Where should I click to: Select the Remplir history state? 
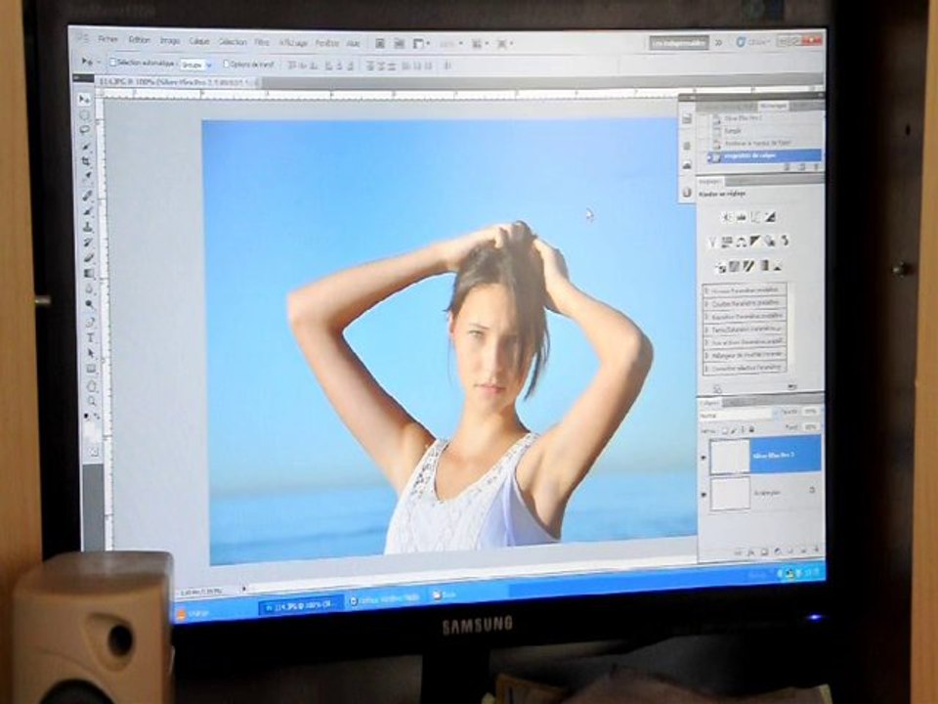click(734, 130)
